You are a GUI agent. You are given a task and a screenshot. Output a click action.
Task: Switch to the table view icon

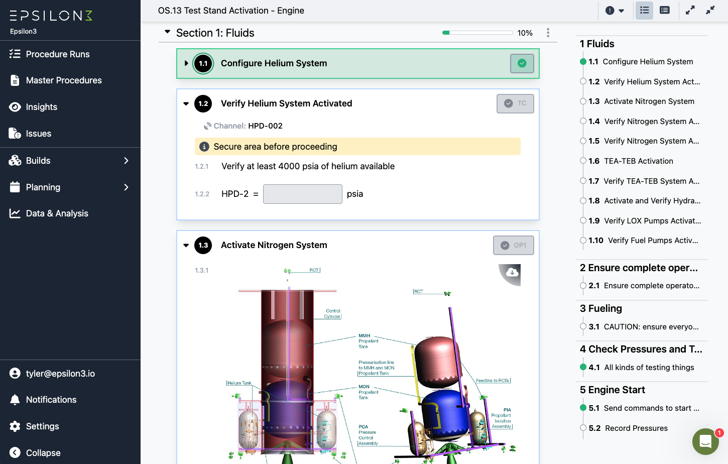pyautogui.click(x=664, y=10)
